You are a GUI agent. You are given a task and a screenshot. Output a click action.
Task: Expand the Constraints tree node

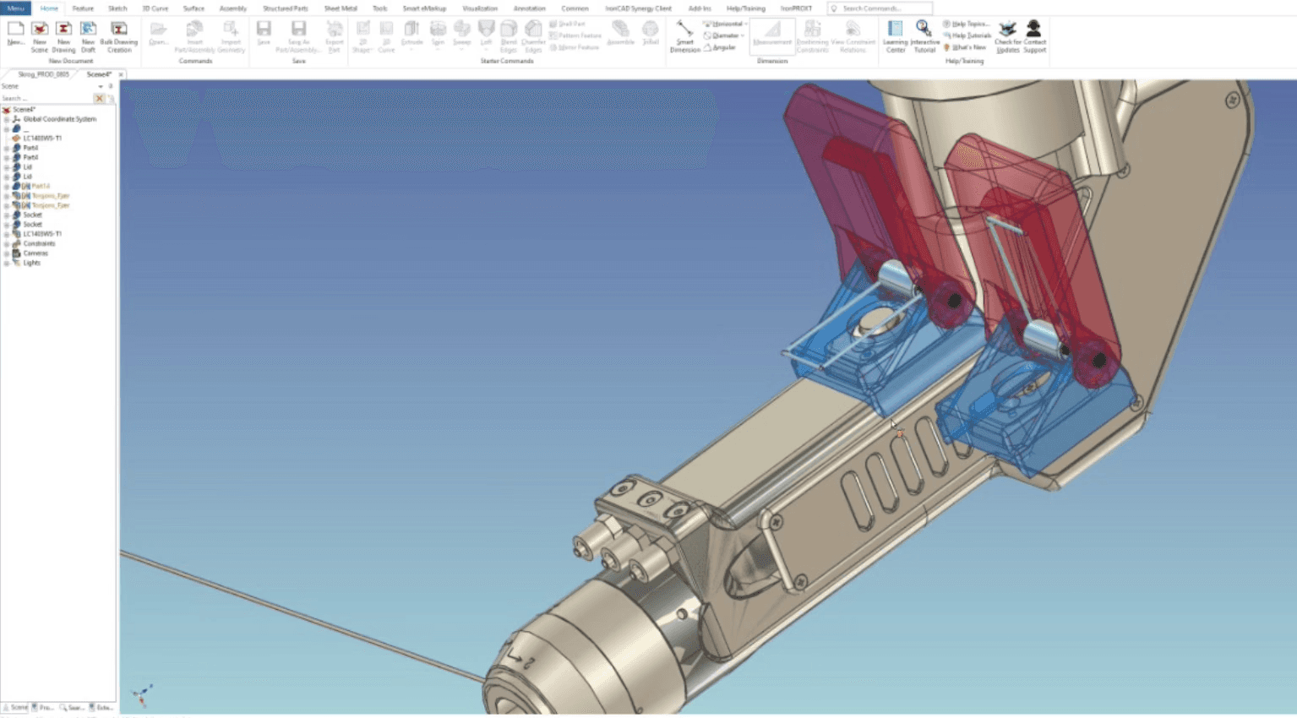coord(7,243)
